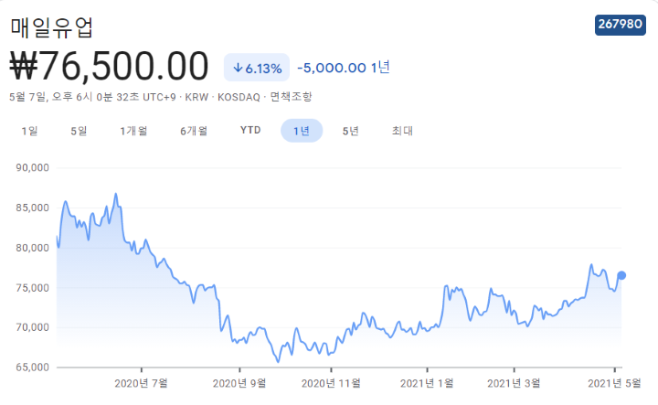Switch chart to 5년 range
The width and height of the screenshot is (658, 405).
(350, 131)
